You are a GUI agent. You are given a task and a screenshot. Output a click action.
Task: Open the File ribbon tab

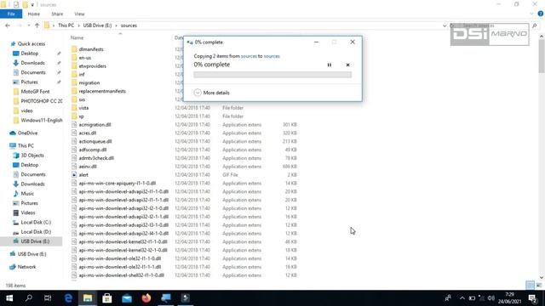click(11, 14)
